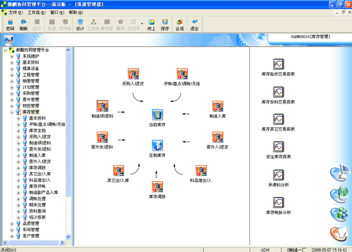
Task: Click the 密码 (password) toolbar icon
Action: click(10, 24)
